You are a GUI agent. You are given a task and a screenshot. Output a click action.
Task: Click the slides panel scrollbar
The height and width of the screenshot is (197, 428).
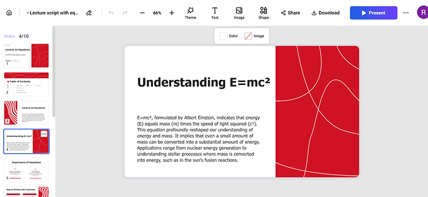(x=54, y=71)
